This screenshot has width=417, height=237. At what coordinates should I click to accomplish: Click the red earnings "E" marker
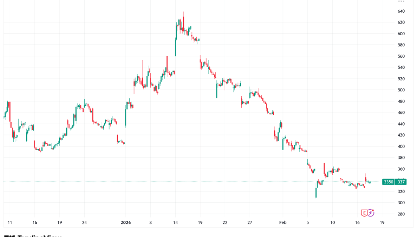click(364, 213)
